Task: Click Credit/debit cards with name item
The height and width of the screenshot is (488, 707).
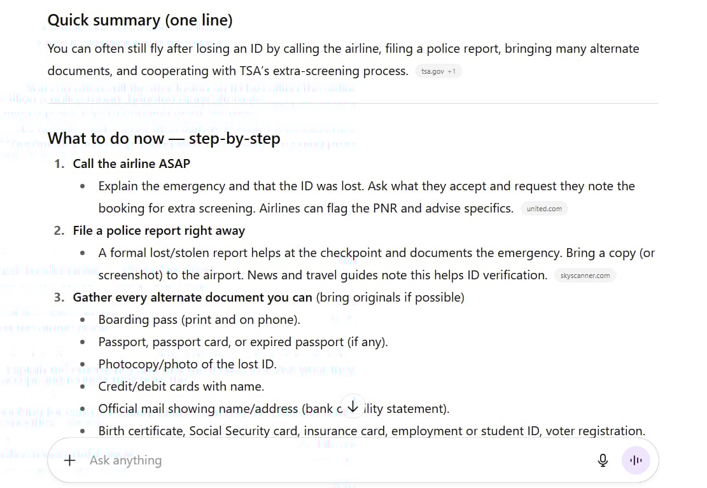Action: pyautogui.click(x=181, y=386)
